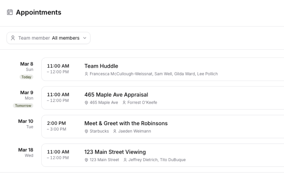Select the Mar 18 date label
The width and height of the screenshot is (284, 177).
point(26,150)
